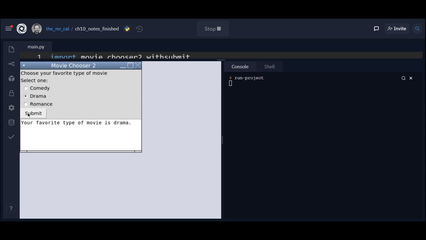This screenshot has width=426, height=240.
Task: Open the Unit tests checkmark sidebar icon
Action: tap(11, 137)
